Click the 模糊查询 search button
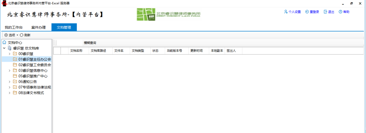The height and width of the screenshot is (133, 366). 90,43
